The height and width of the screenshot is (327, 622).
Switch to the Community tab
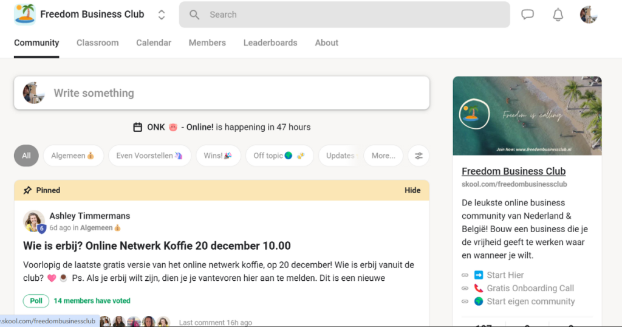(36, 43)
